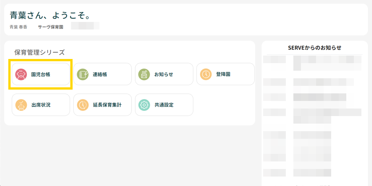Open the 延長保育集計 tile

pos(102,105)
